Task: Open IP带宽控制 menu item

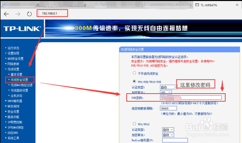Action: pyautogui.click(x=15, y=122)
